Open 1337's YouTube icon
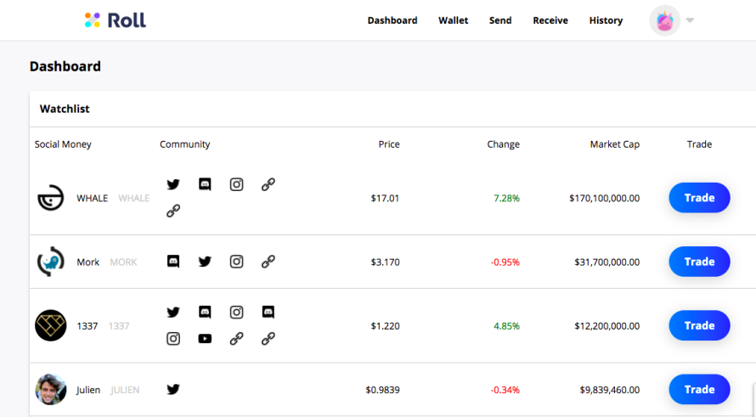Image resolution: width=756 pixels, height=417 pixels. (205, 338)
